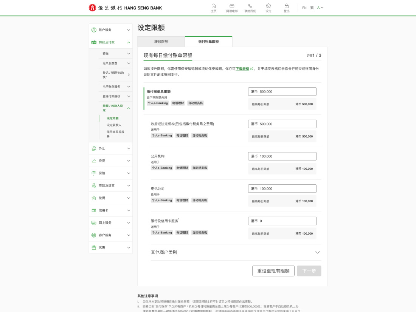416x312 pixels.
Task: Open the 下载表格 link
Action: 242,69
